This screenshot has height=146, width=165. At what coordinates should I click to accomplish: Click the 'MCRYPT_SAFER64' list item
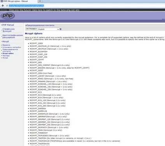pyautogui.click(x=38, y=108)
